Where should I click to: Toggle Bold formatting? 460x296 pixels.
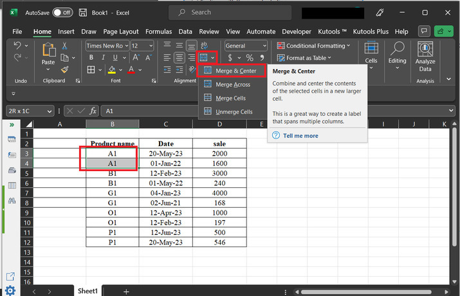pyautogui.click(x=91, y=58)
